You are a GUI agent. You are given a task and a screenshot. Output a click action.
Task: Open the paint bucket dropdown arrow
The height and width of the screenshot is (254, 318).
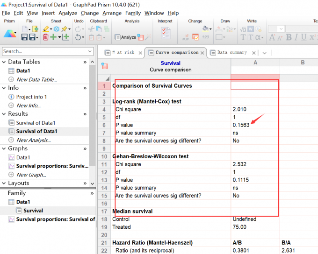210,29
